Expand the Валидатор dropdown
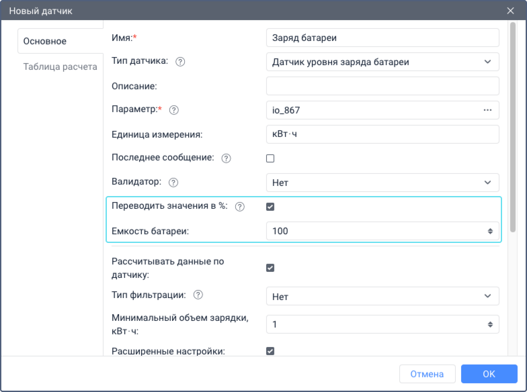The width and height of the screenshot is (527, 392). (382, 182)
